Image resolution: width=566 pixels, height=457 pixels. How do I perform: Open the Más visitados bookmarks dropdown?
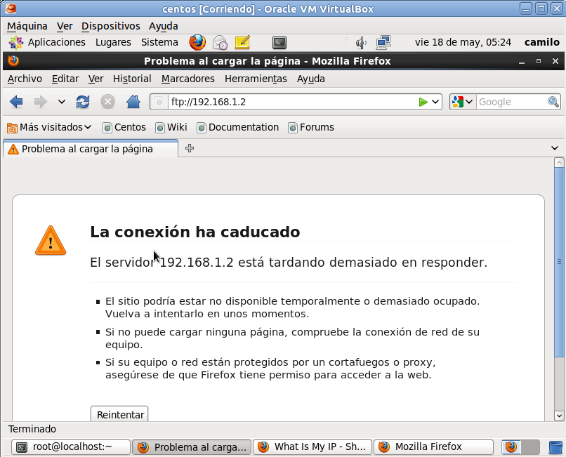pos(50,127)
